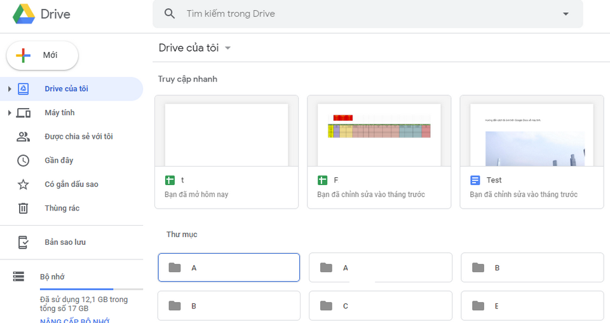The height and width of the screenshot is (323, 610).
Task: Click the trash can icon in sidebar
Action: [x=23, y=208]
